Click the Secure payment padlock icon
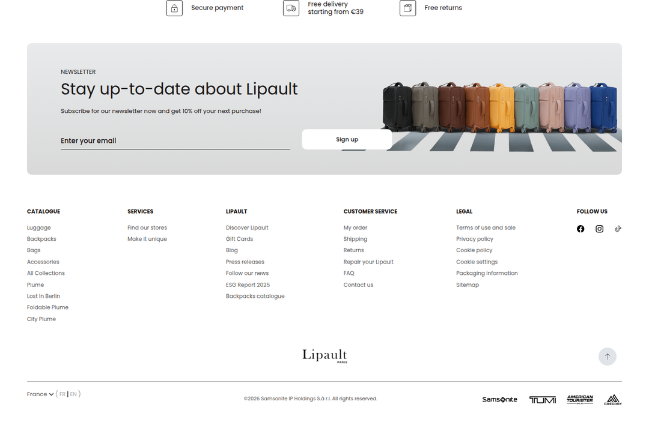Image resolution: width=649 pixels, height=425 pixels. click(174, 8)
